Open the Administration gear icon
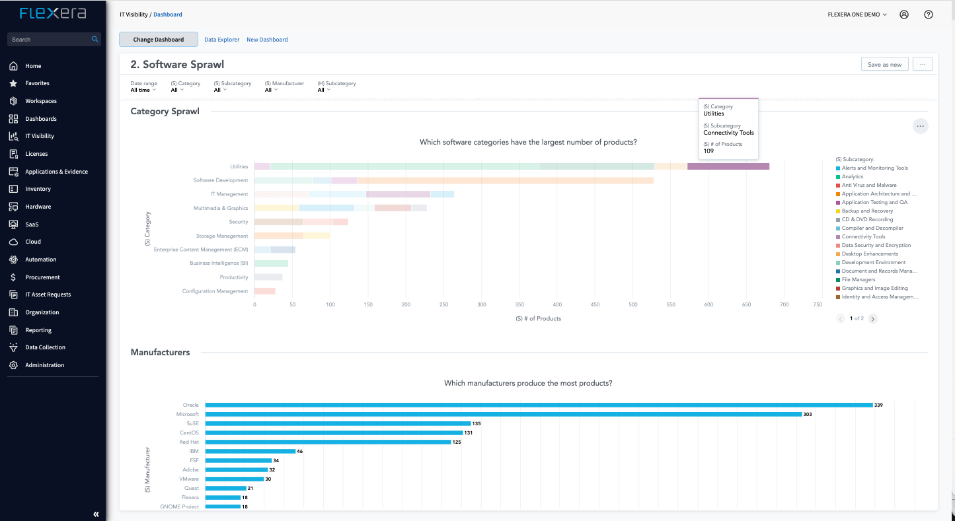The image size is (955, 521). tap(13, 365)
